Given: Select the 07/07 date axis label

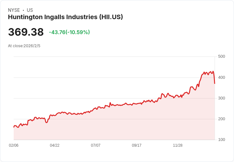Looking at the screenshot, I should (x=96, y=145).
